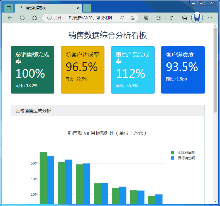Screen dimensions: 220x206
Task: Click the 新客户达成率 yellow card
Action: coord(83,70)
